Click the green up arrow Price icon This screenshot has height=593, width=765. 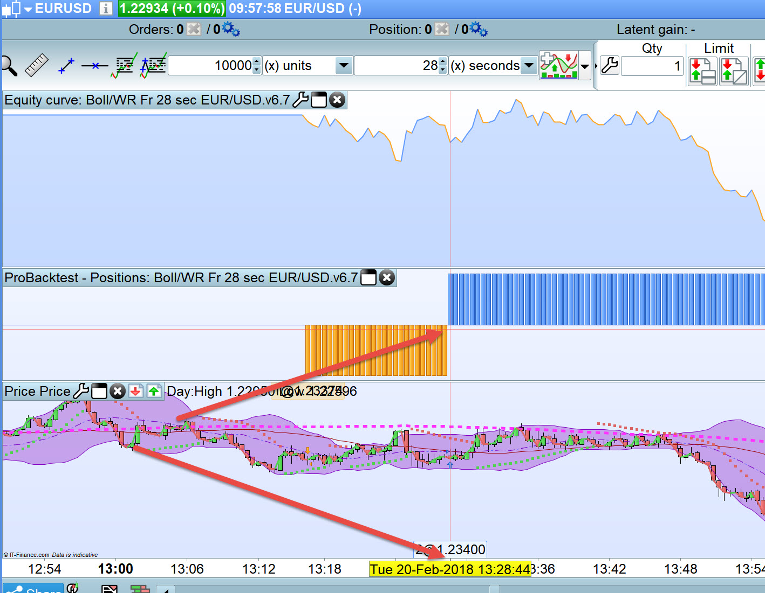click(154, 391)
